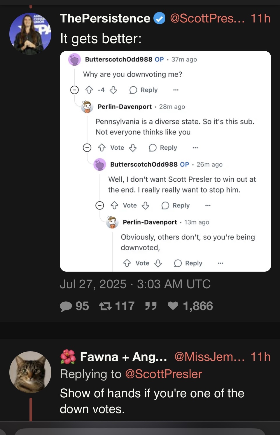The height and width of the screenshot is (435, 280).
Task: Collapse ButterscotchOdd988's 26m ago reply
Action: (100, 205)
